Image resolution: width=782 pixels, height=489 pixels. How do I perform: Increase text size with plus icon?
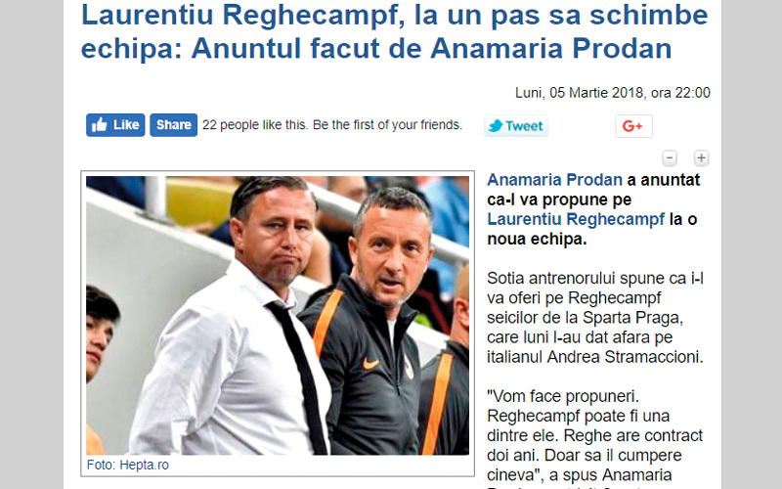pos(701,158)
